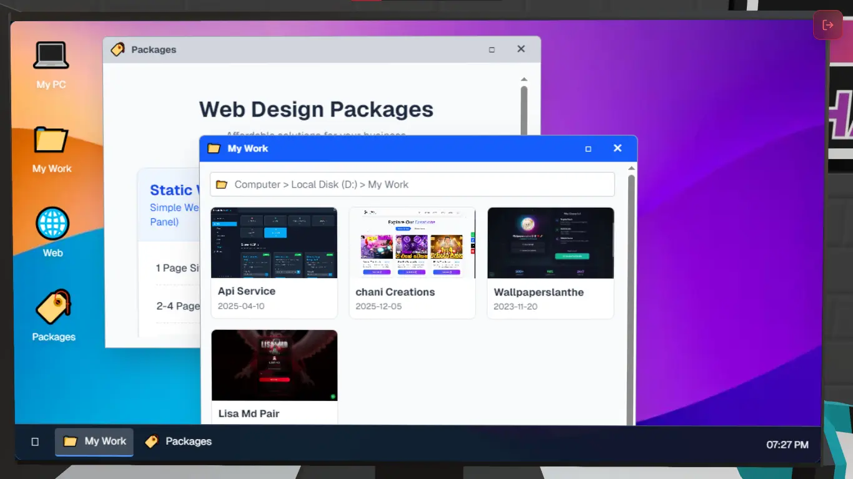The image size is (853, 479).
Task: Click the folder icon in the My Work title bar
Action: tap(214, 148)
